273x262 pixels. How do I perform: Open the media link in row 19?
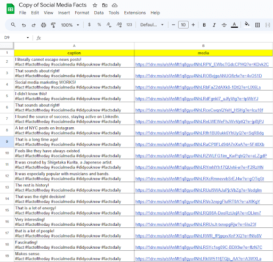(198, 259)
